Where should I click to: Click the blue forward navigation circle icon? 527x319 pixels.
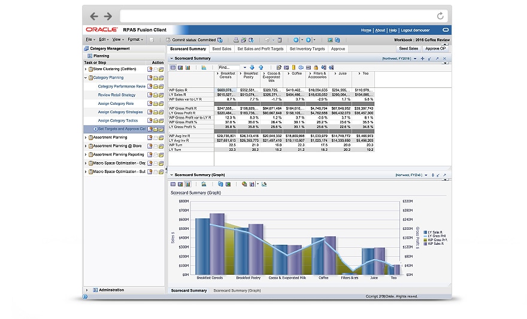(x=308, y=40)
